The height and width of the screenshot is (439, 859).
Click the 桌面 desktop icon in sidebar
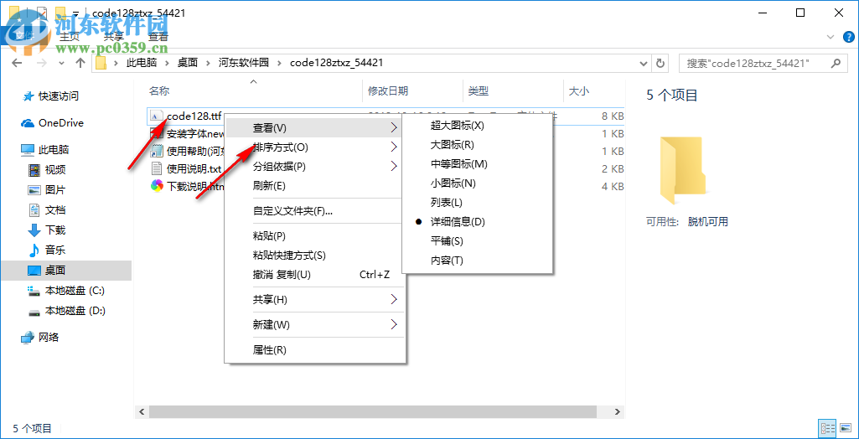click(x=34, y=271)
